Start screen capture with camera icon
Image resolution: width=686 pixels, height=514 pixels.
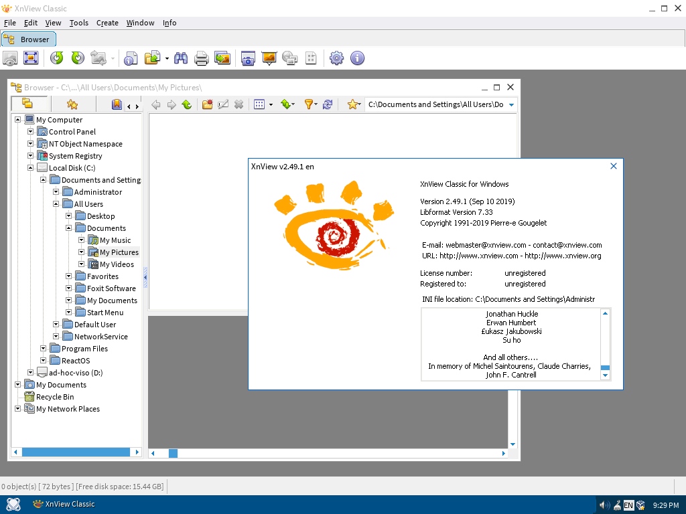248,58
